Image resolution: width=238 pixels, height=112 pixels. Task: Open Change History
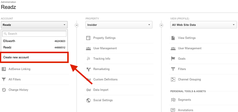[x=18, y=90]
